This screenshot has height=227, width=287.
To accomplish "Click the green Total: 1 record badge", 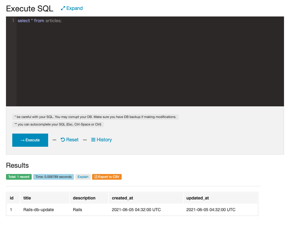I will tap(19, 177).
